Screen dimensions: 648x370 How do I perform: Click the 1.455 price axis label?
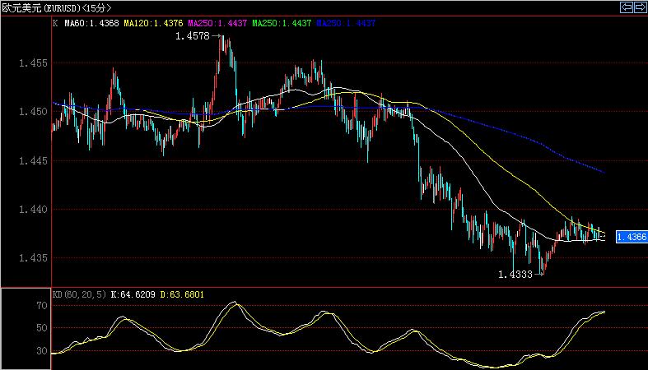33,63
